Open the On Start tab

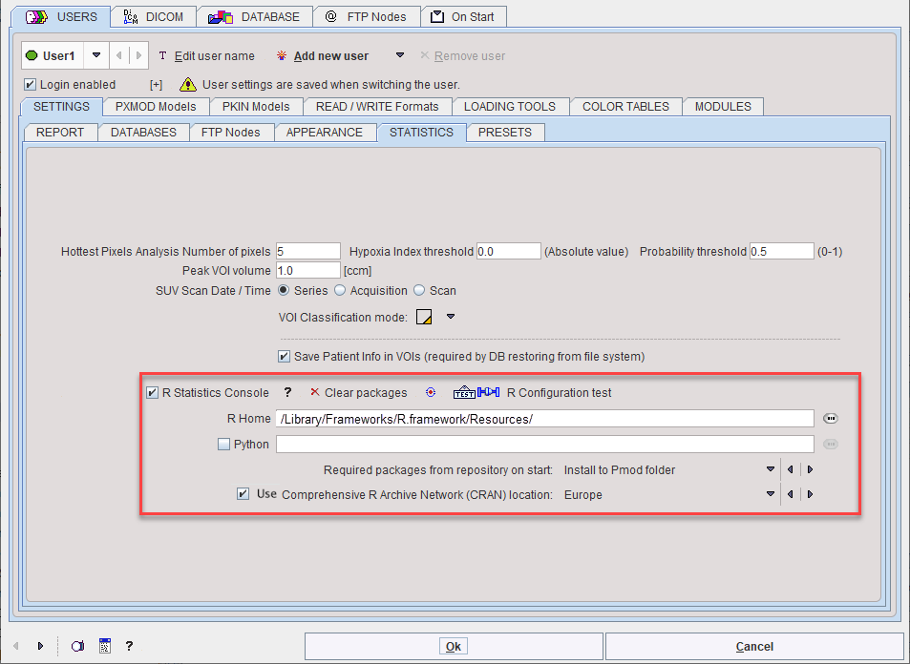tap(464, 17)
